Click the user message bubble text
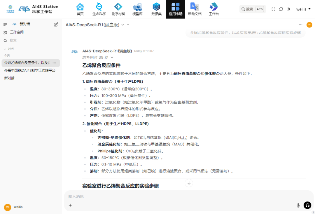 point(246,33)
